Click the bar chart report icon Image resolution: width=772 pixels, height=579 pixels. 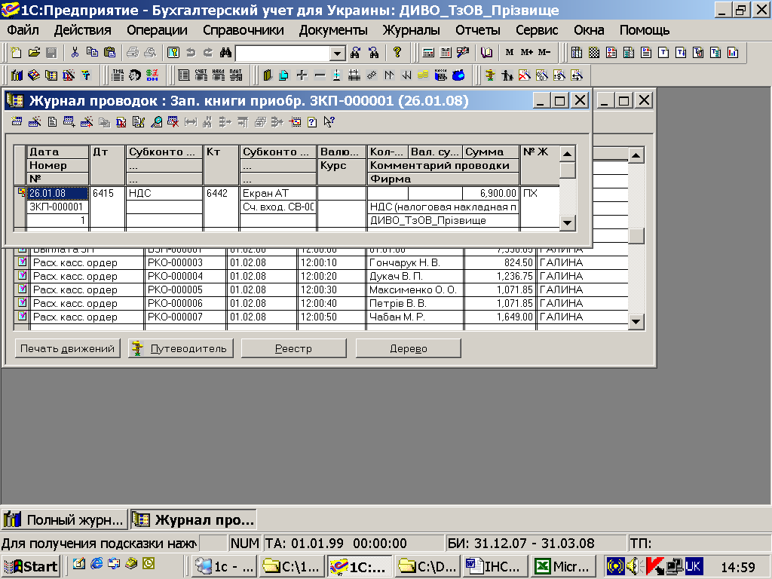[733, 52]
